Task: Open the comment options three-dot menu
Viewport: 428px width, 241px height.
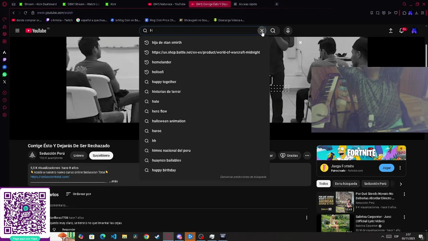Action: 307,218
